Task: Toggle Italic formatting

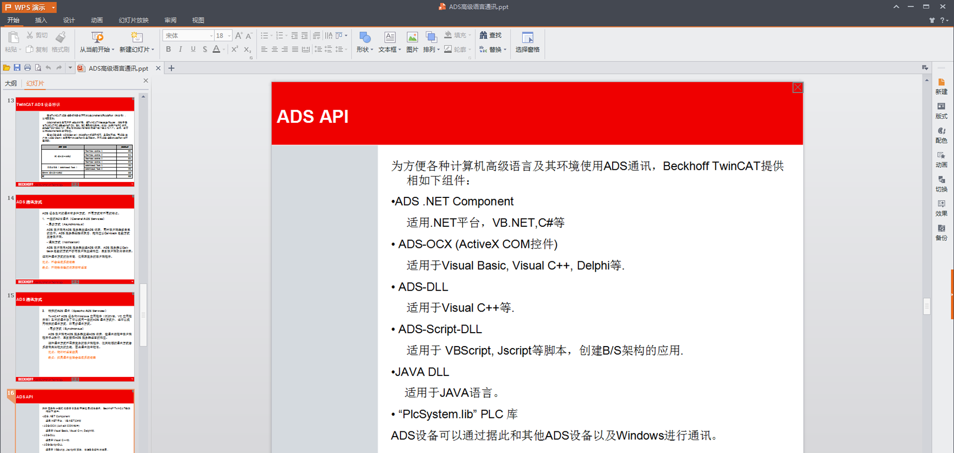Action: pyautogui.click(x=180, y=49)
